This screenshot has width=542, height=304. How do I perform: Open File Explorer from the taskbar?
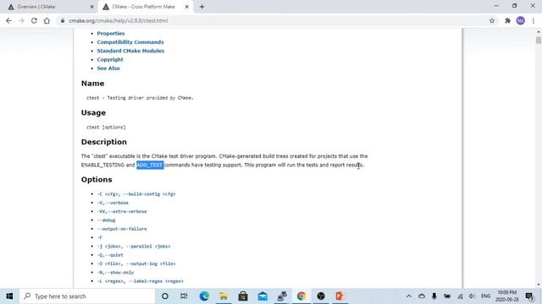224,296
